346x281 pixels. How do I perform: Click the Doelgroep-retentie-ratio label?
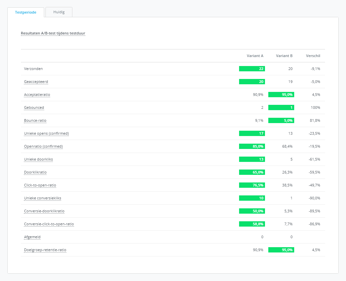pyautogui.click(x=45, y=250)
